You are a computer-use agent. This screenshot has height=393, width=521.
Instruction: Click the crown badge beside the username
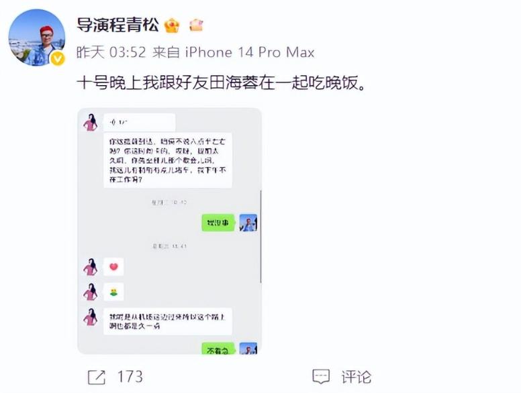(172, 25)
